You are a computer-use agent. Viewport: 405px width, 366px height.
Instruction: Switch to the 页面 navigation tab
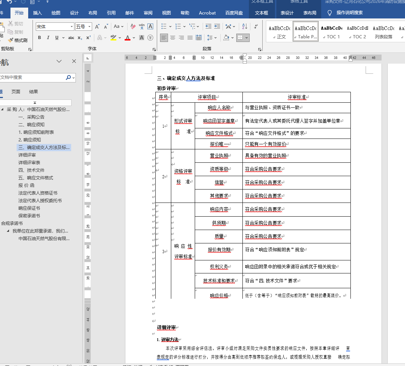pos(16,91)
